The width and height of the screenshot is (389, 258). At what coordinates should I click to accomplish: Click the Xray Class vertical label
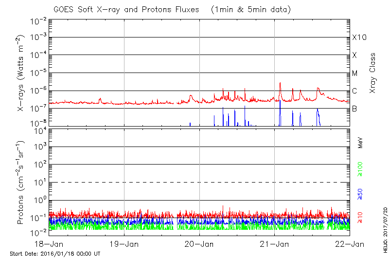click(372, 73)
